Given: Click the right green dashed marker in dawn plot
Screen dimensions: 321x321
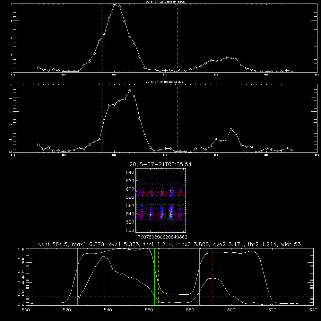Looking at the screenshot, I should (x=177, y=38).
